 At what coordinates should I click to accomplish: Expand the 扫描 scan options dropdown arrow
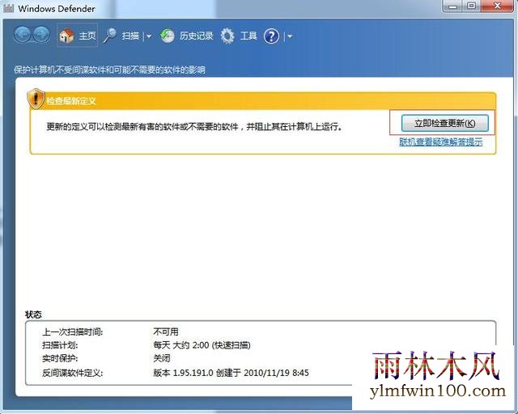[x=149, y=36]
